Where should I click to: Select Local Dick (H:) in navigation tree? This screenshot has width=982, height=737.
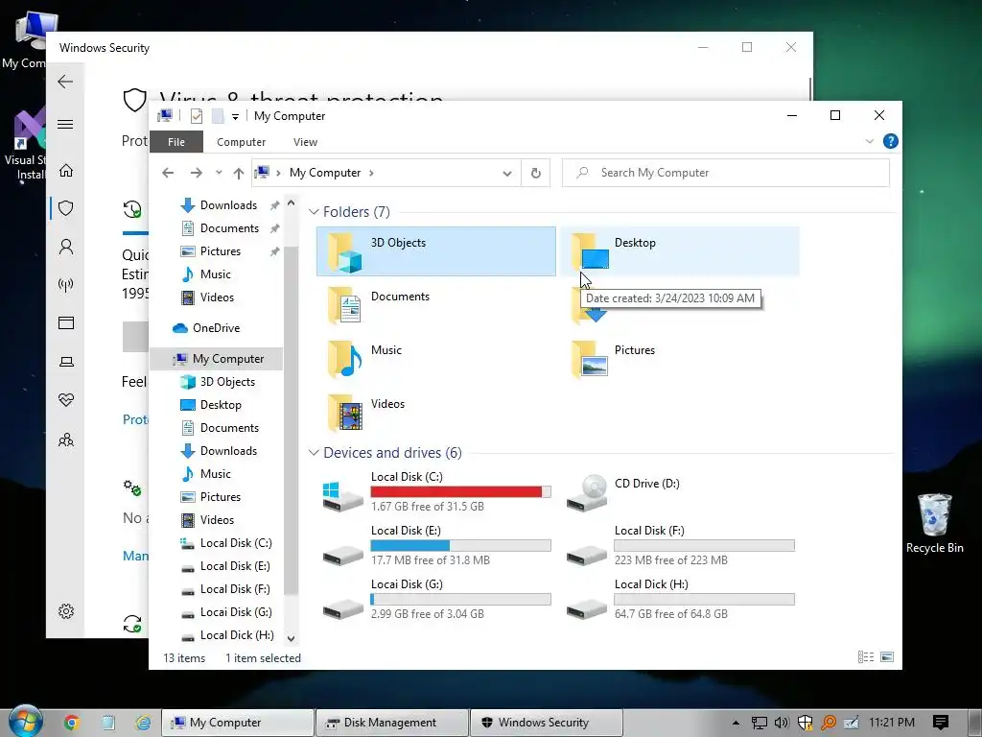click(217, 635)
